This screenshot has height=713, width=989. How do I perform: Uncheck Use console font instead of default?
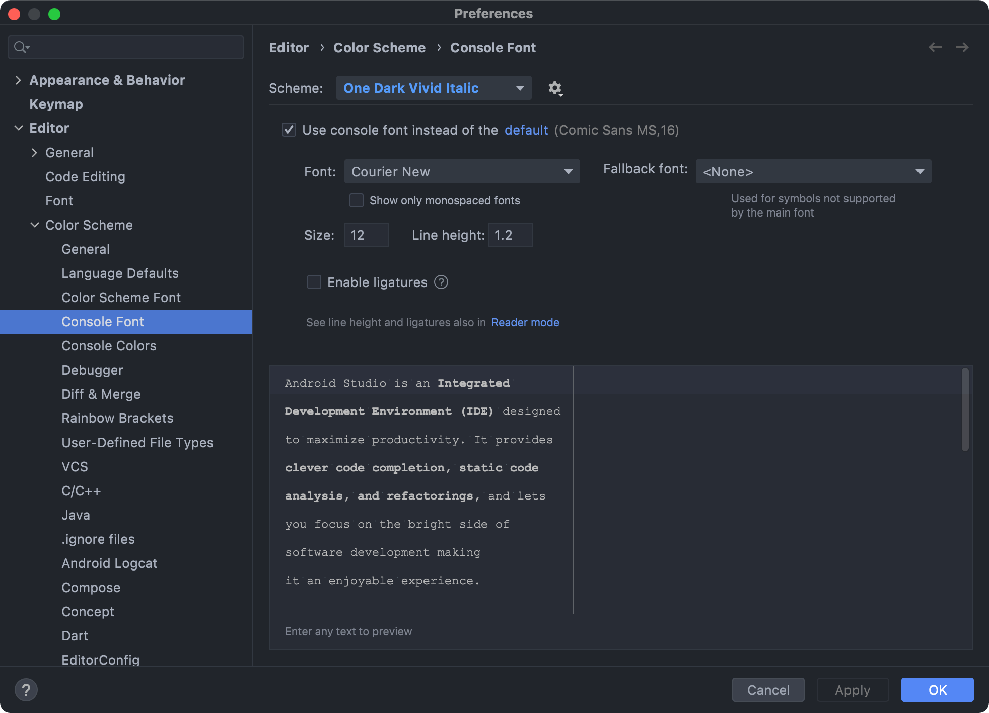tap(289, 130)
